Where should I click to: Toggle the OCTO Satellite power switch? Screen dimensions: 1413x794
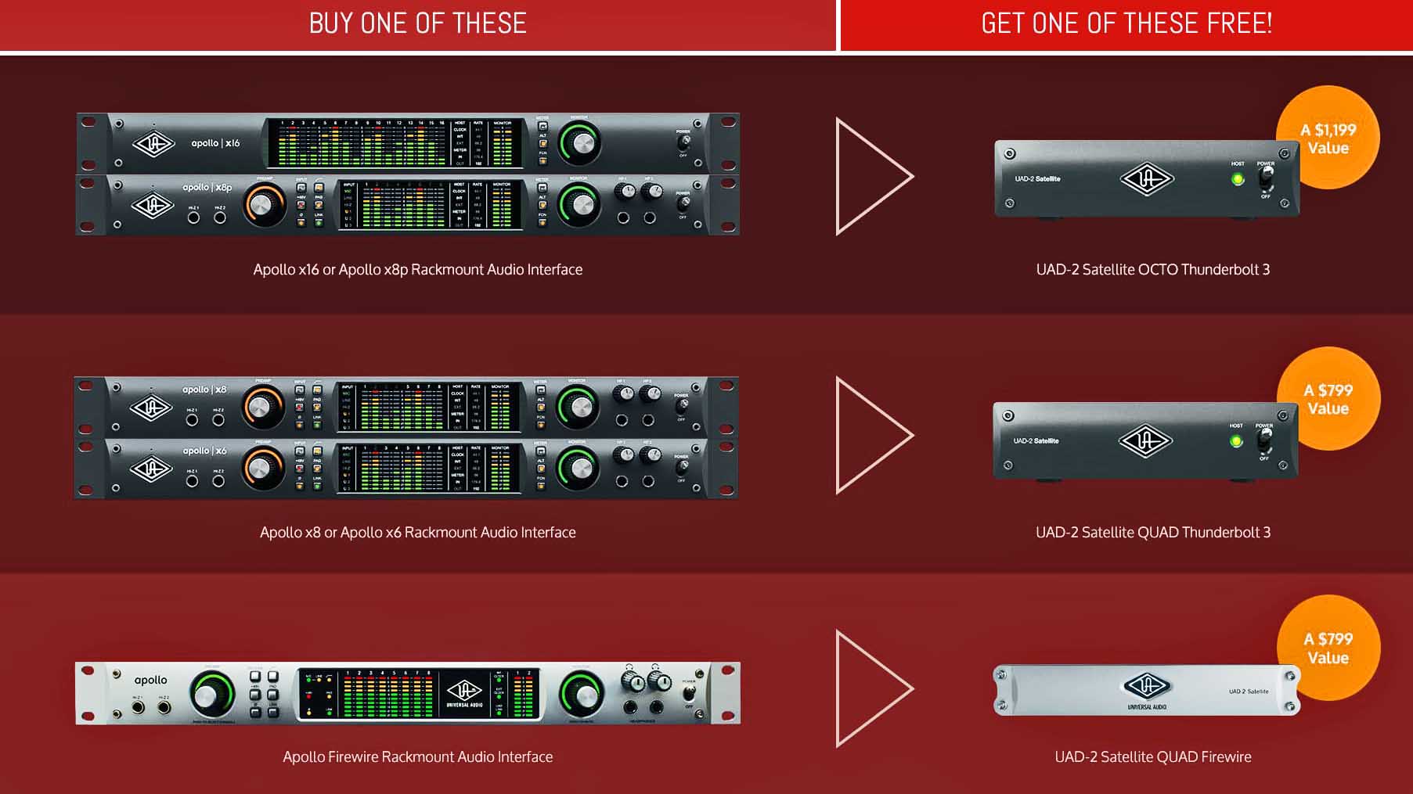1265,180
